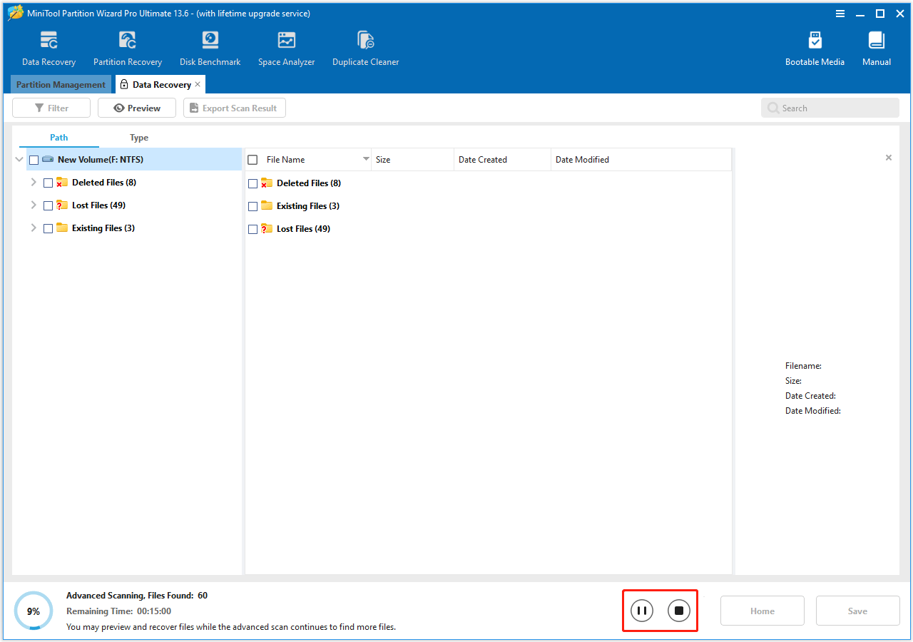Screen dimensions: 913x642
Task: Click the Preview button
Action: pos(136,108)
